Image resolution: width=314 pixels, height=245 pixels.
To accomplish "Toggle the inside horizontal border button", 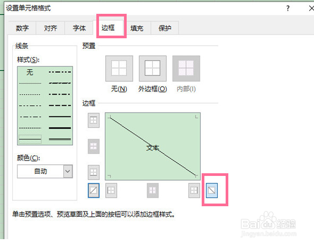I will (94, 146).
